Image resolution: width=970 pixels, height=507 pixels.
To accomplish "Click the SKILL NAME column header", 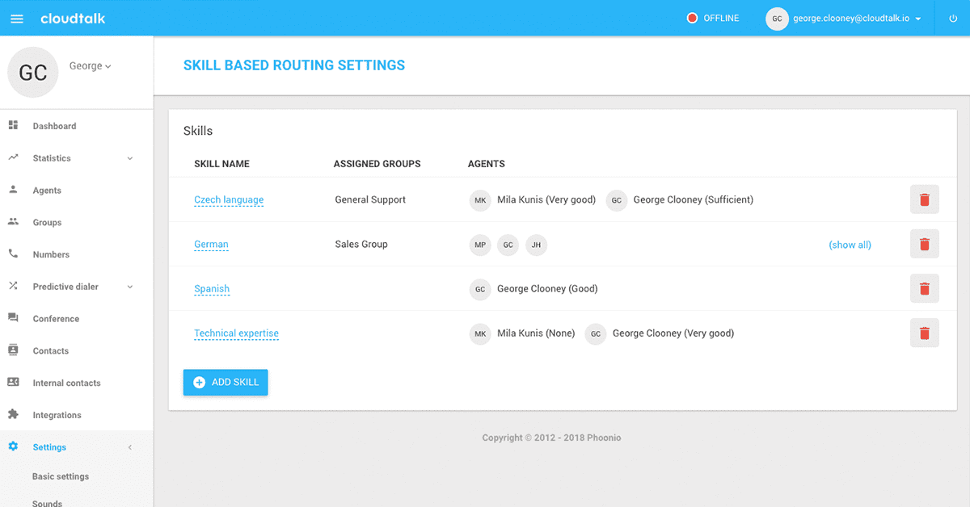I will 221,164.
